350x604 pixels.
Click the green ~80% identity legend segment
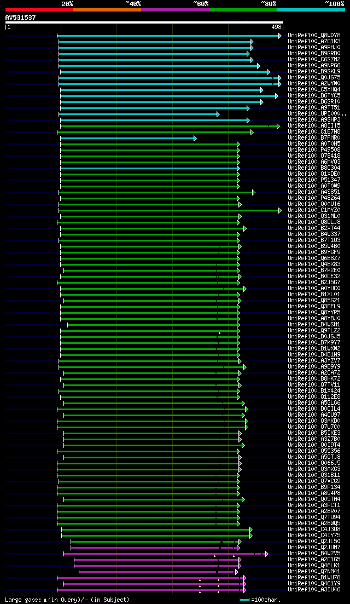pyautogui.click(x=243, y=10)
